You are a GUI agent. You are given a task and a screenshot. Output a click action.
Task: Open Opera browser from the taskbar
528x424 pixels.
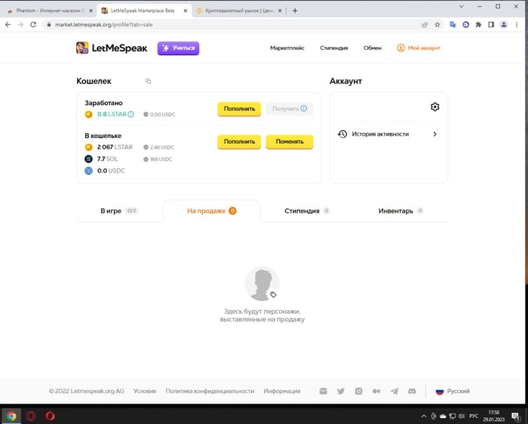(x=51, y=416)
